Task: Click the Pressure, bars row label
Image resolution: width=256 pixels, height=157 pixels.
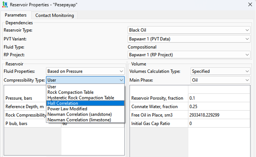Action: point(19,98)
